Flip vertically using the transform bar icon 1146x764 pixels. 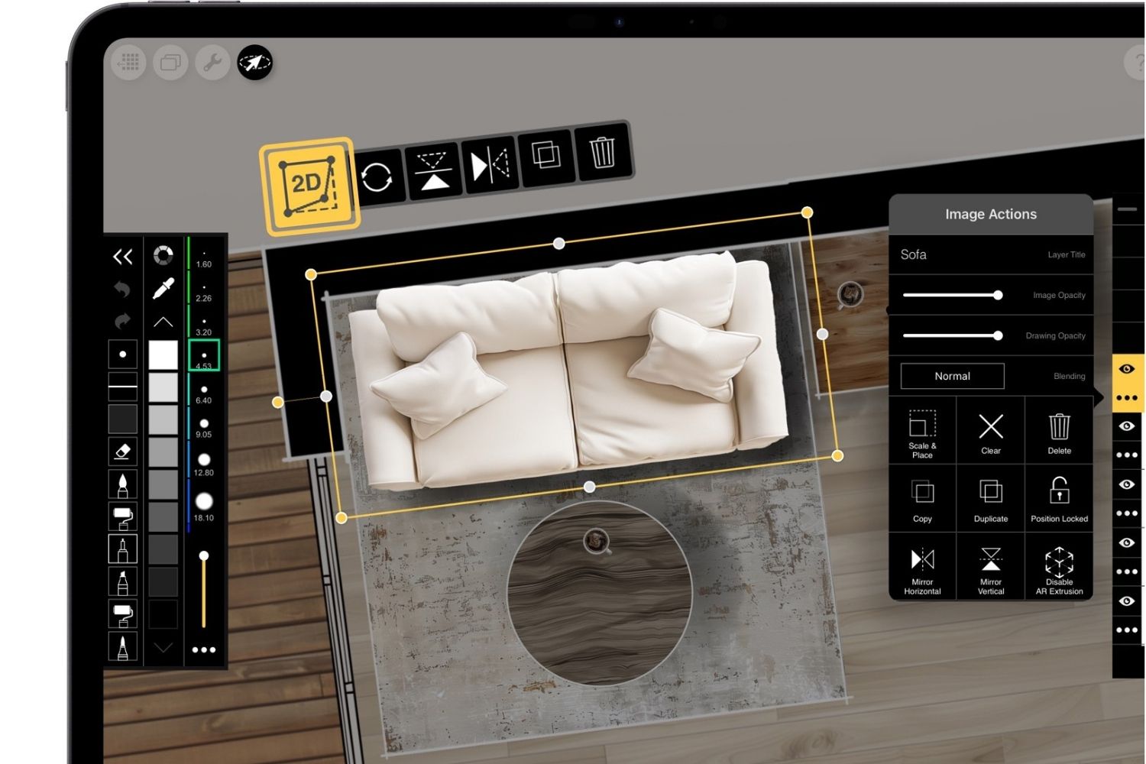coord(433,170)
